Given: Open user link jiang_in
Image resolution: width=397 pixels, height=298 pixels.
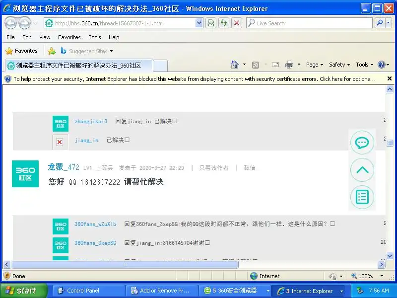Looking at the screenshot, I should point(86,140).
